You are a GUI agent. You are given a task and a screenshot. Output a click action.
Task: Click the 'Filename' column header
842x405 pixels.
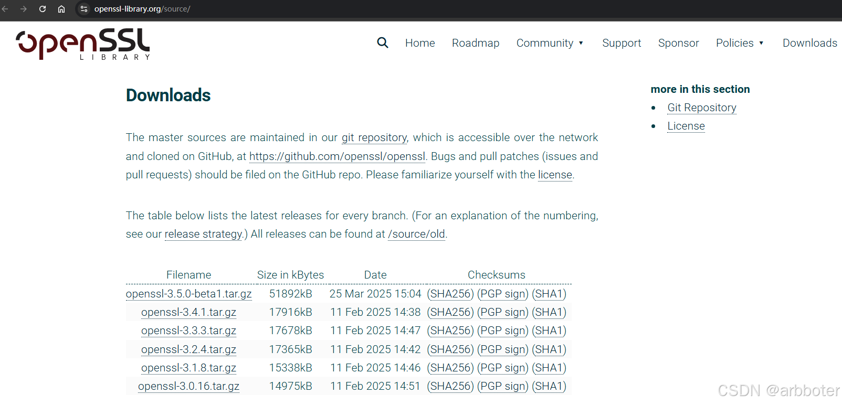[x=189, y=275]
